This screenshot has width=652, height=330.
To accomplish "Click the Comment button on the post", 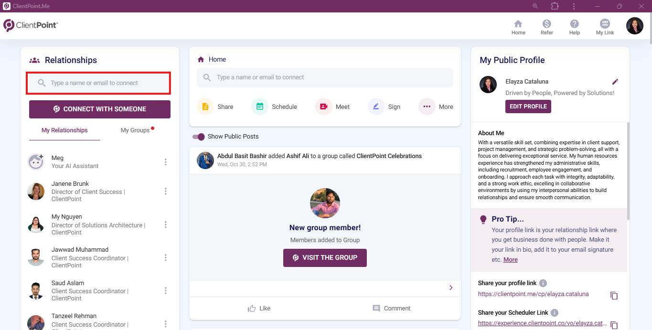I will click(x=391, y=309).
